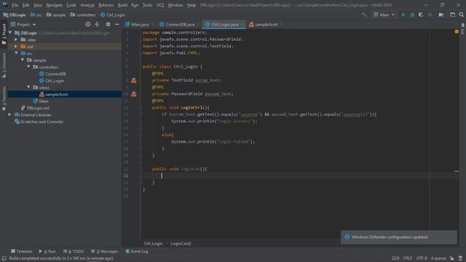Fold the LoginCtrl method in gutter
The height and width of the screenshot is (262, 466).
[x=141, y=108]
